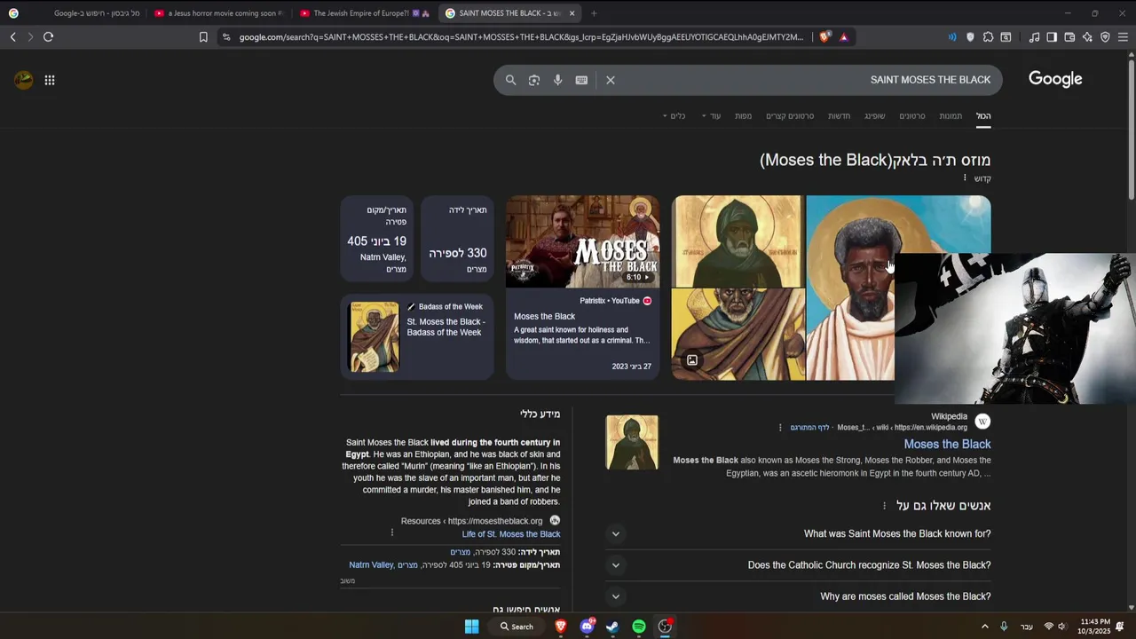The height and width of the screenshot is (639, 1136).
Task: Open the Brave VPN shield icon
Action: (1105, 37)
